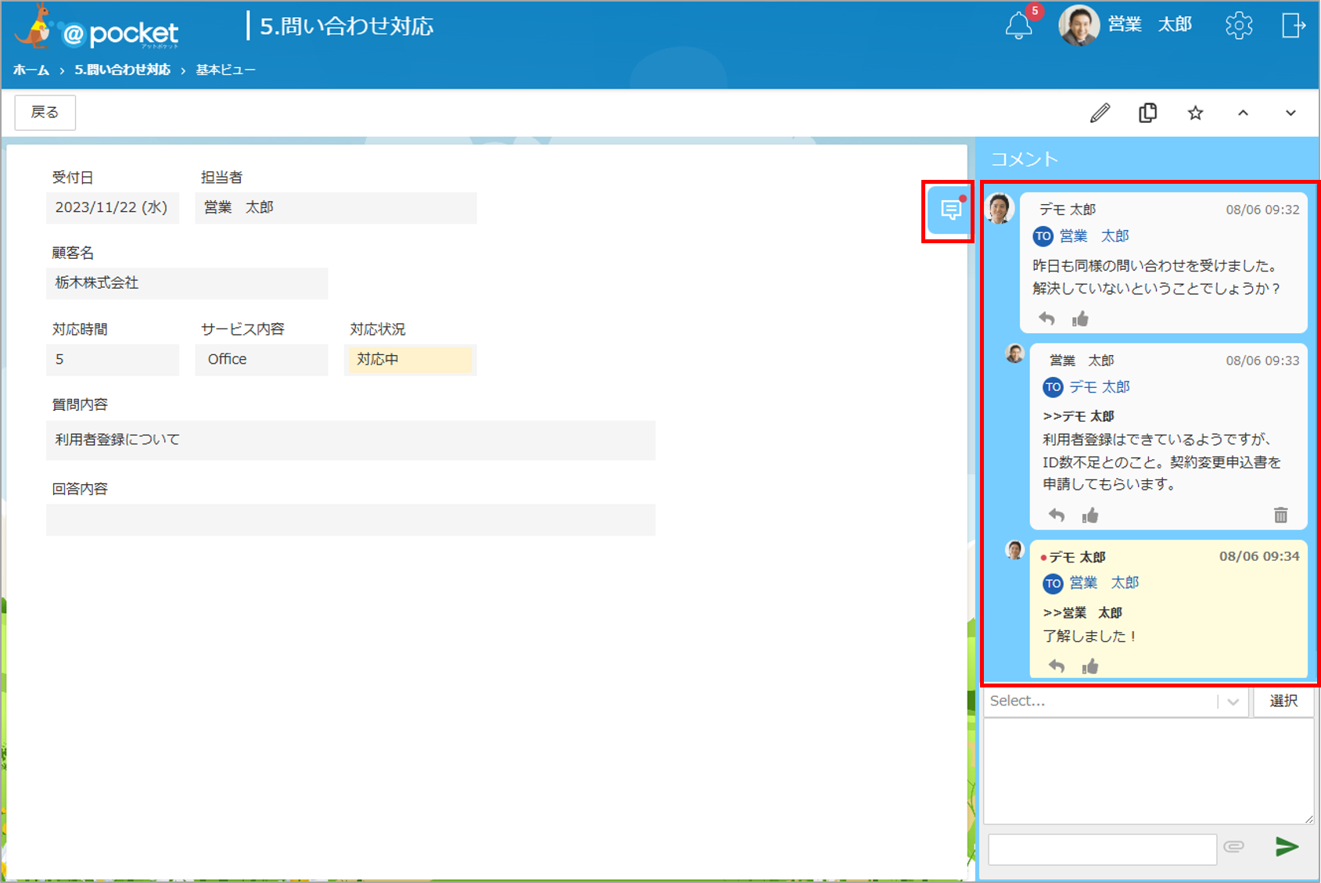
Task: Like the 08/06 09:32 comment
Action: pyautogui.click(x=1080, y=318)
